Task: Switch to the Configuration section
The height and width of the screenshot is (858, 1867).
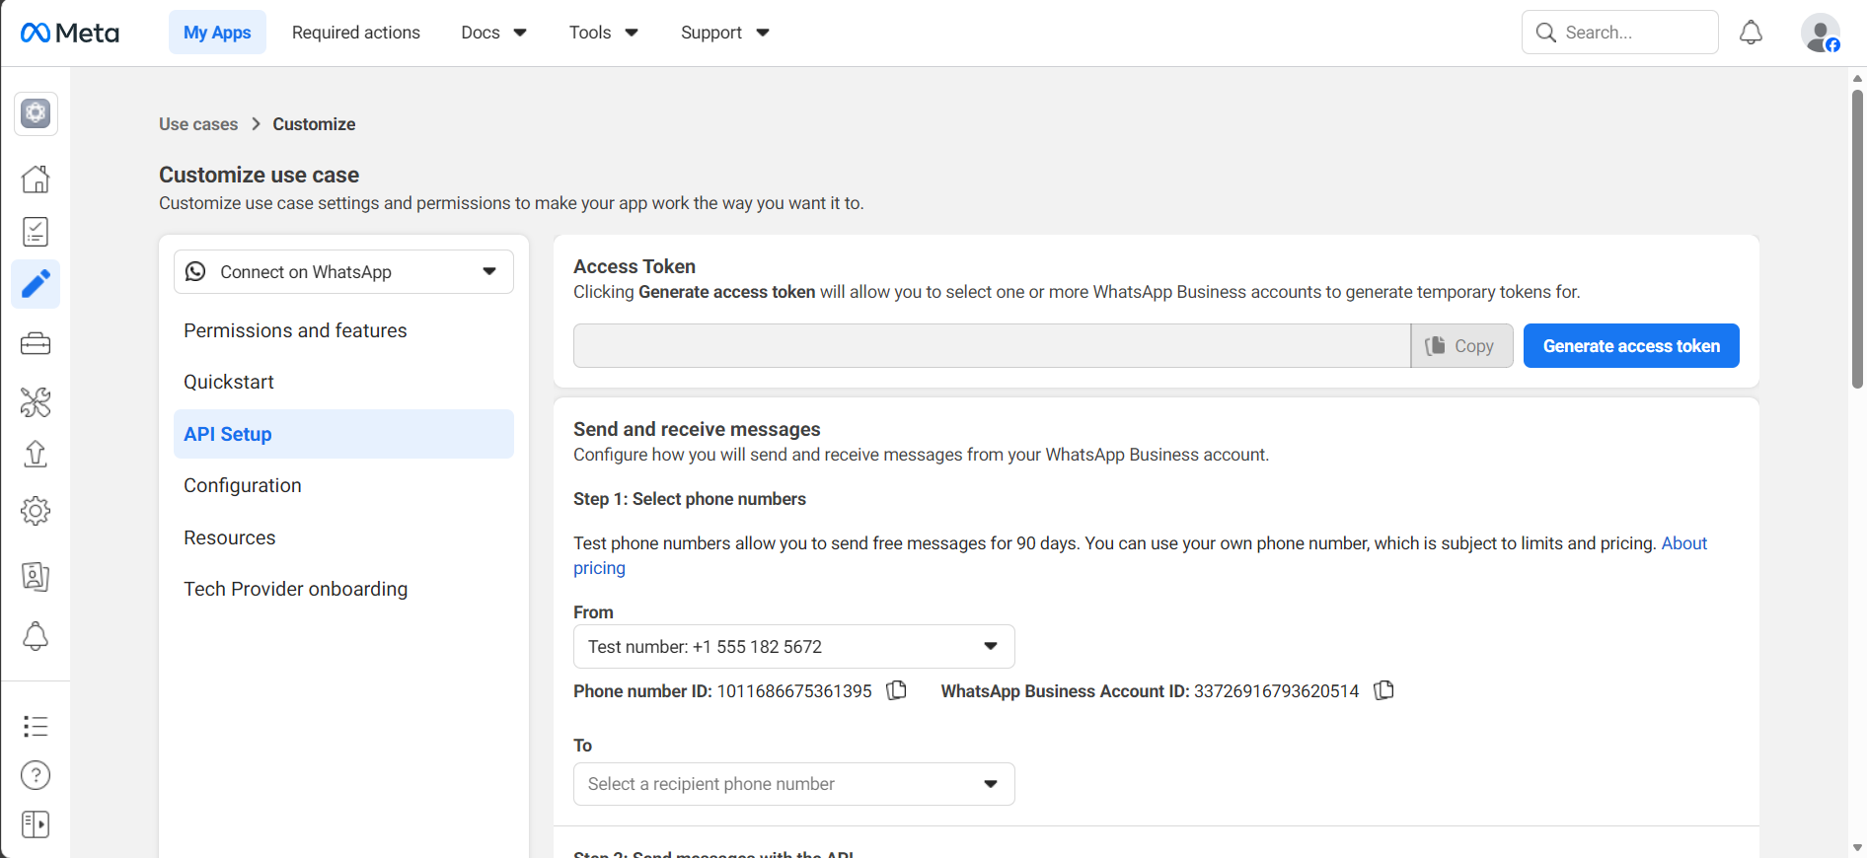Action: coord(243,485)
